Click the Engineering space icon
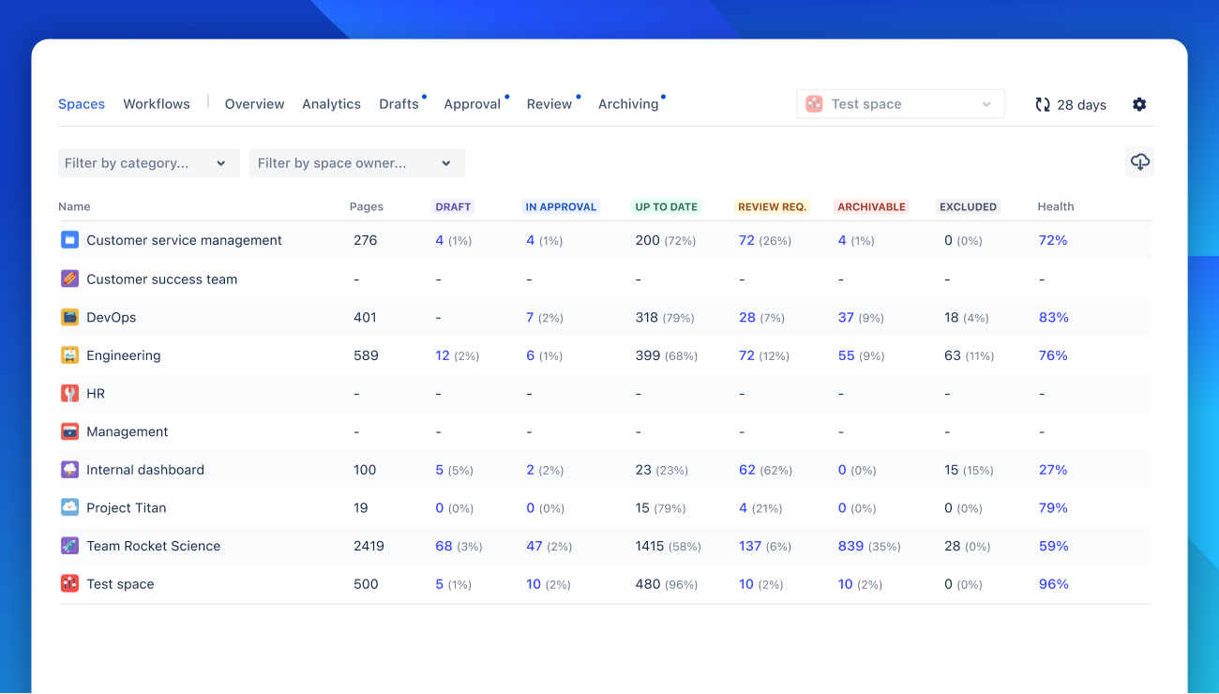Viewport: 1219px width, 694px height. [69, 355]
